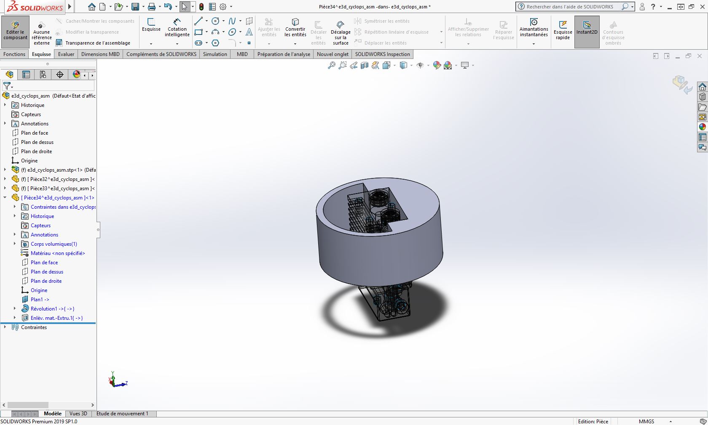This screenshot has height=425, width=708.
Task: Click Edit Appearance color sphere in view toolbar
Action: pyautogui.click(x=437, y=65)
